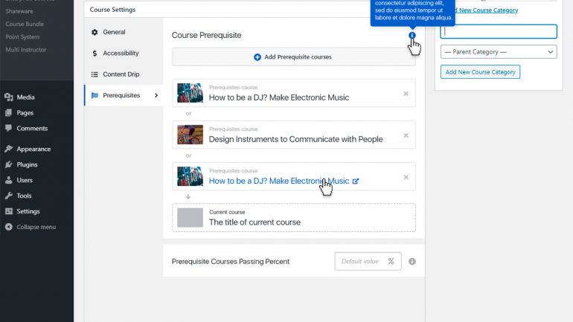The image size is (573, 322).
Task: Focus the new category name field
Action: coord(499,31)
